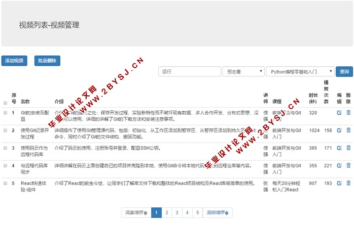Image resolution: width=354 pixels, height=225 pixels.
Task: Click the next page pagination link
Action: pos(218,212)
